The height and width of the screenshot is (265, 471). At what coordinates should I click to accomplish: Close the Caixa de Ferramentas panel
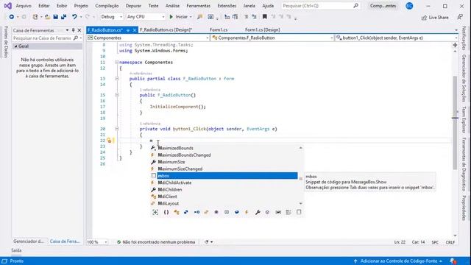point(79,30)
